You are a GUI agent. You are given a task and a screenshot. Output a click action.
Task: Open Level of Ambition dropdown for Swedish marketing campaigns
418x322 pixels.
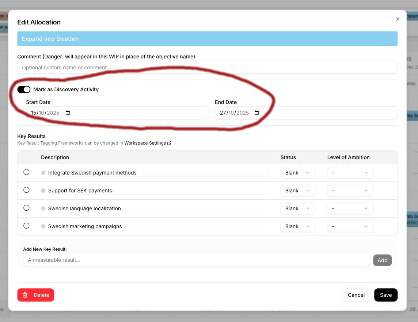pyautogui.click(x=350, y=226)
